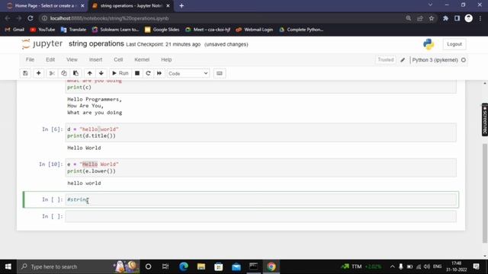The image size is (488, 274).
Task: Open the notification center icon
Action: pos(476,266)
